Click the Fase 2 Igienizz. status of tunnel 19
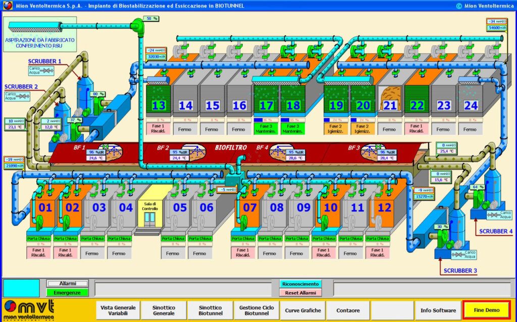 [x=335, y=128]
